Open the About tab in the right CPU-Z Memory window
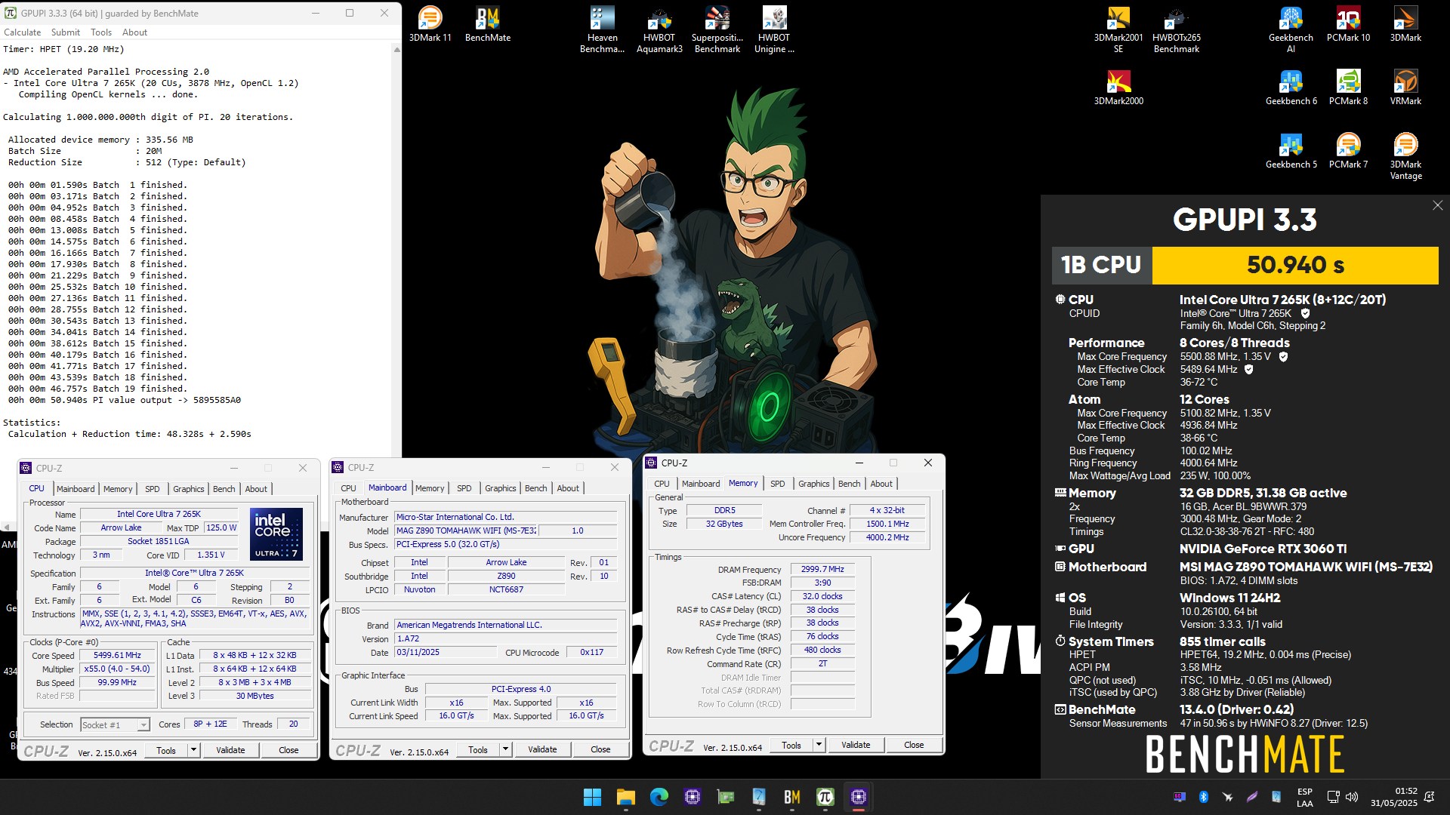 [881, 484]
